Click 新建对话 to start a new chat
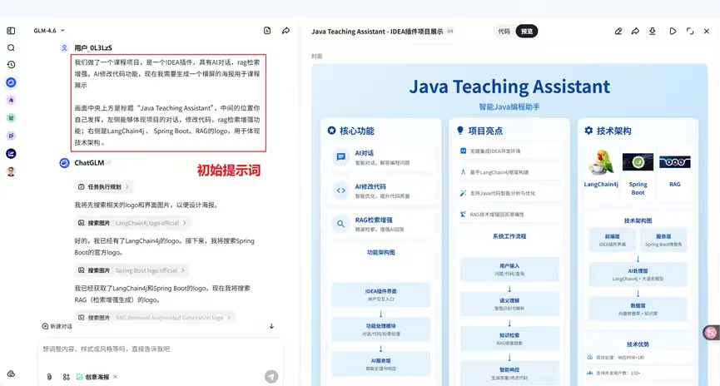The image size is (720, 386). [x=57, y=326]
